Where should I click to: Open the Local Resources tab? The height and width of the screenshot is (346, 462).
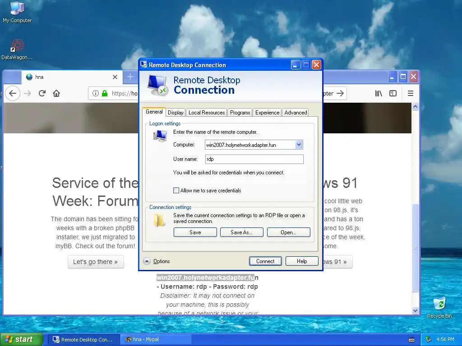point(207,112)
